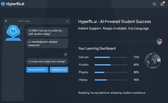Click the '75%' value
The width and height of the screenshot is (168, 103).
coord(136,57)
